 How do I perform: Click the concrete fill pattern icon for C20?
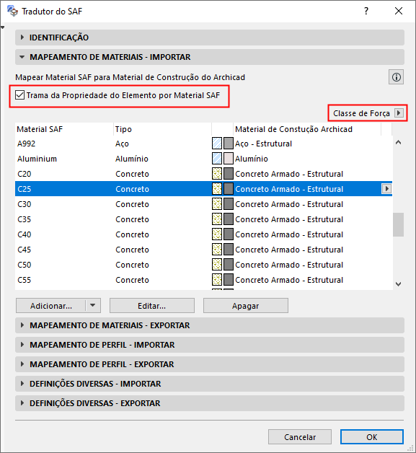(217, 174)
